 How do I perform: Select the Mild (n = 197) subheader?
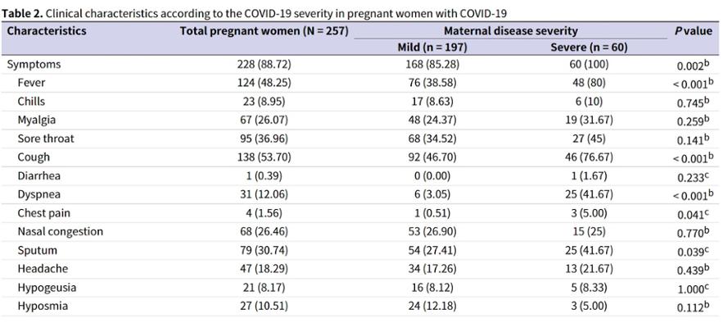click(x=432, y=48)
